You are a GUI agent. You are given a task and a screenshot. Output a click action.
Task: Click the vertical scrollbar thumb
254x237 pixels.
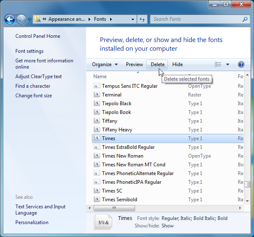point(247,185)
